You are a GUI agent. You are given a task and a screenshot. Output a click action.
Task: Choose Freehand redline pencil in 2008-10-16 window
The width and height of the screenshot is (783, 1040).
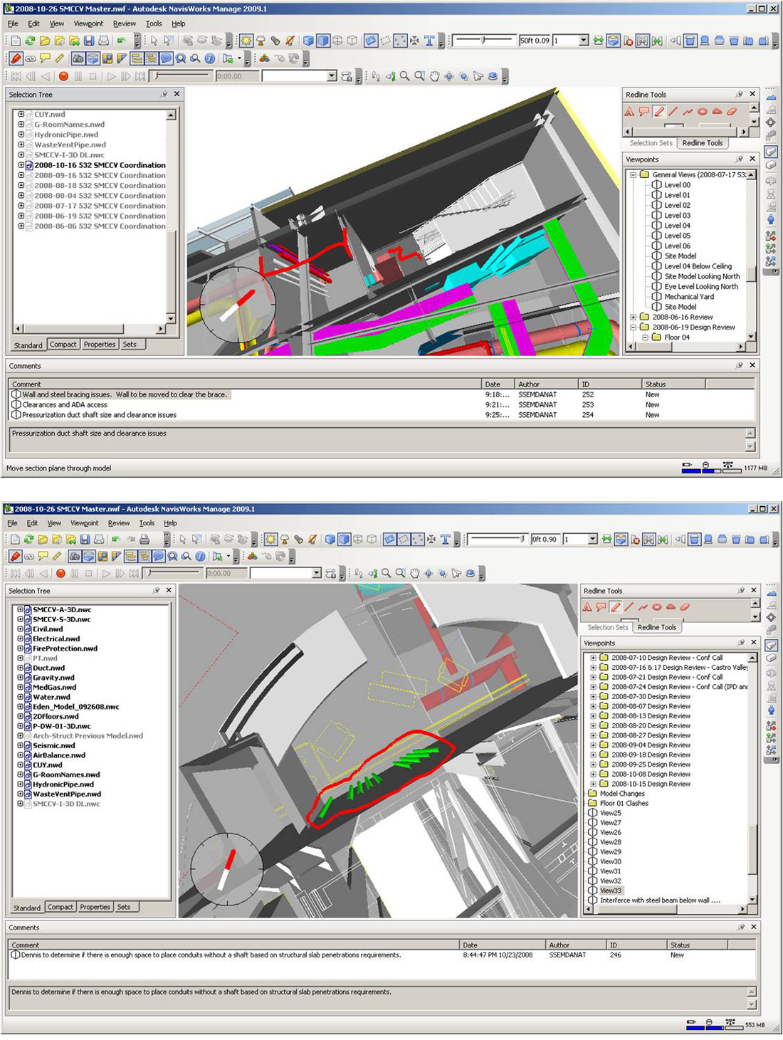click(658, 111)
